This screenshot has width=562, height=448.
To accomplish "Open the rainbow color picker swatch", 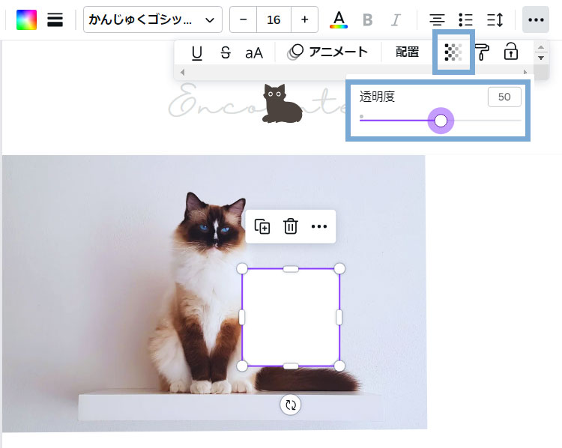I will click(x=26, y=19).
